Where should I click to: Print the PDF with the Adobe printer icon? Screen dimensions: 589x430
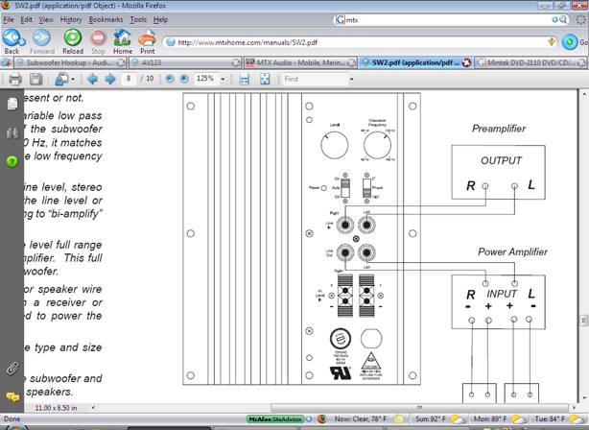coord(15,79)
